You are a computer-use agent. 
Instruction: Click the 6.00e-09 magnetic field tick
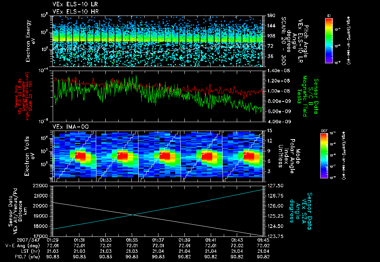point(278,111)
